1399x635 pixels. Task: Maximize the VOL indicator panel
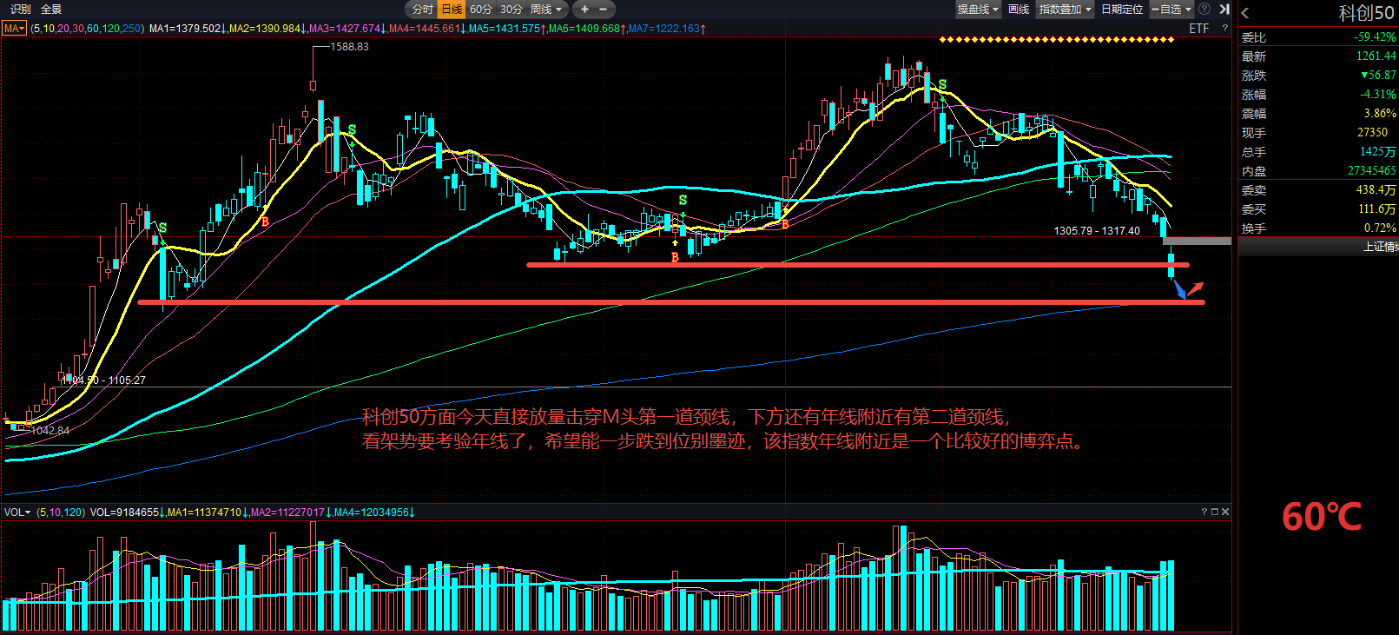pos(1215,512)
